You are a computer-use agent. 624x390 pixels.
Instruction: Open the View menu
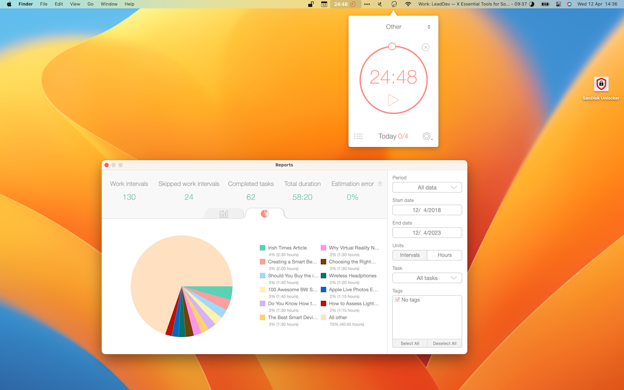tap(75, 4)
